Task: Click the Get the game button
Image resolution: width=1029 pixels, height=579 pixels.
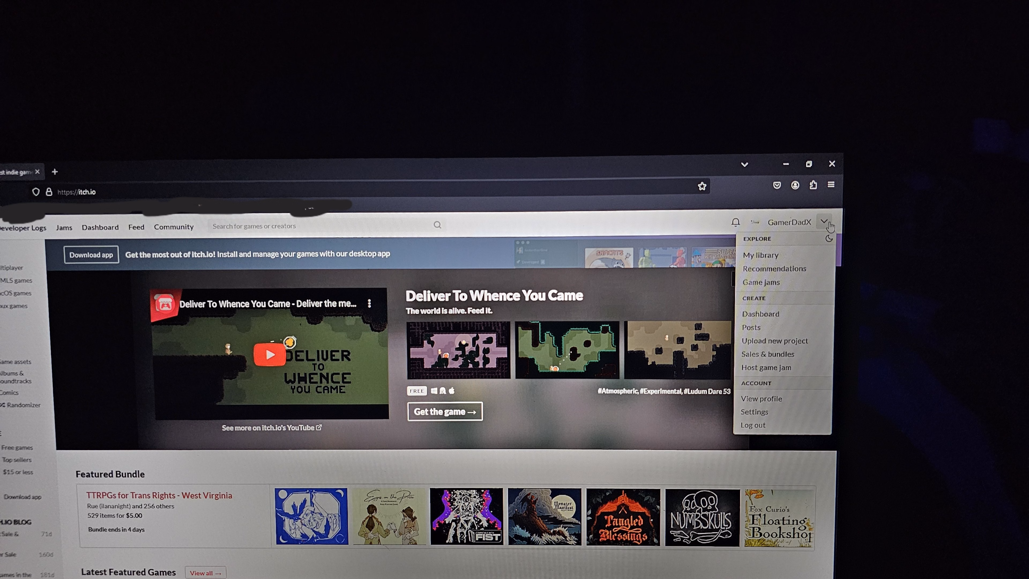Action: point(445,411)
